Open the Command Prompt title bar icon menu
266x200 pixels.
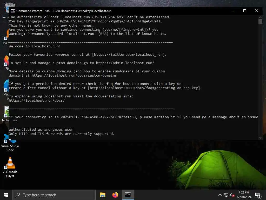pos(13,11)
